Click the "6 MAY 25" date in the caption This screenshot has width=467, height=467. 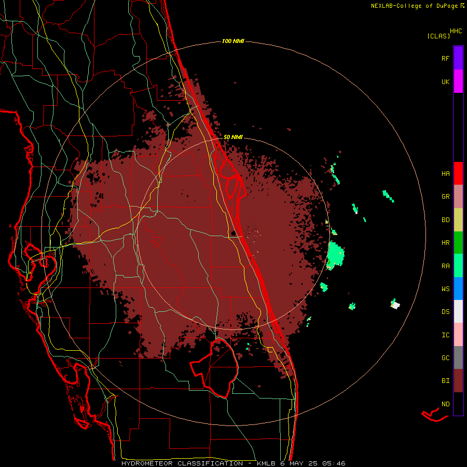point(299,463)
